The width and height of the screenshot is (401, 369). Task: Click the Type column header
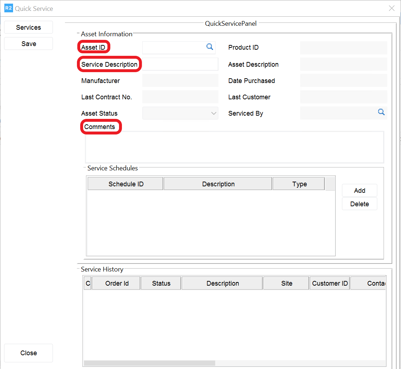298,184
